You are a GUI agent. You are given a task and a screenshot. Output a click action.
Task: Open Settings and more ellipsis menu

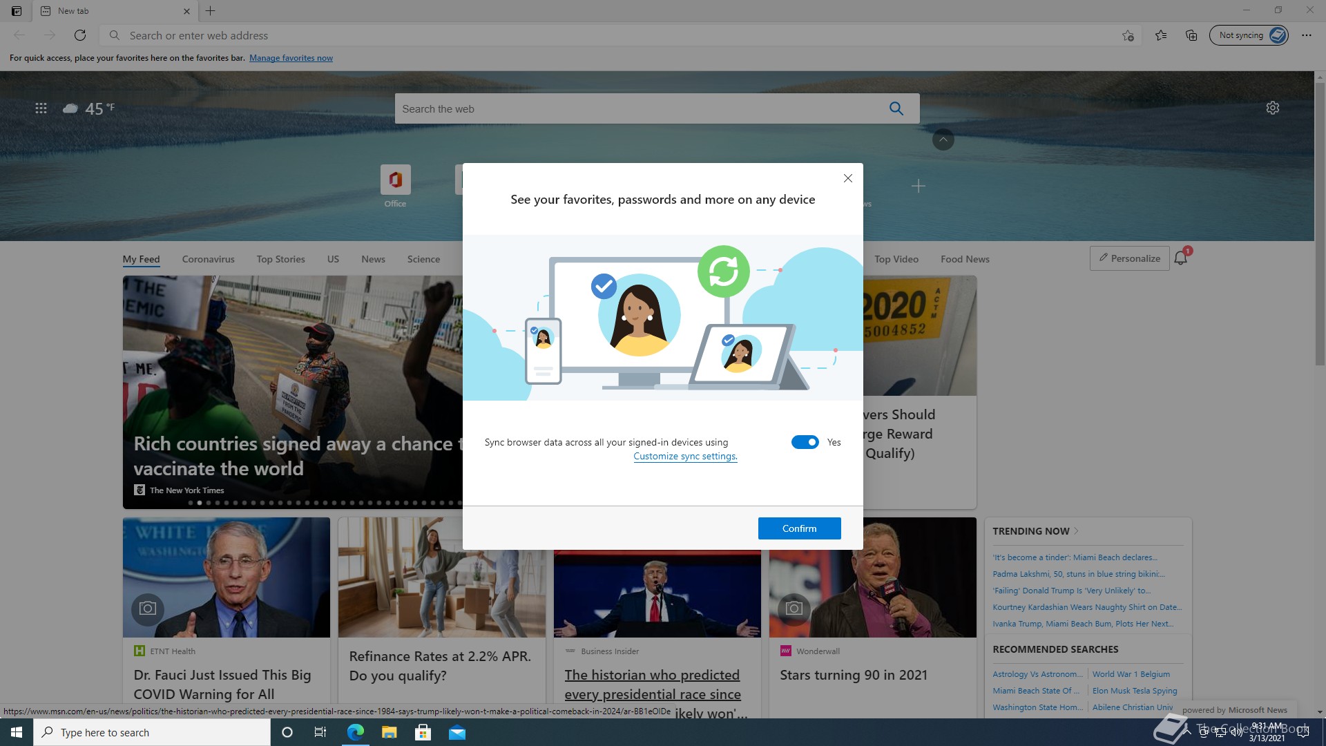(1307, 35)
